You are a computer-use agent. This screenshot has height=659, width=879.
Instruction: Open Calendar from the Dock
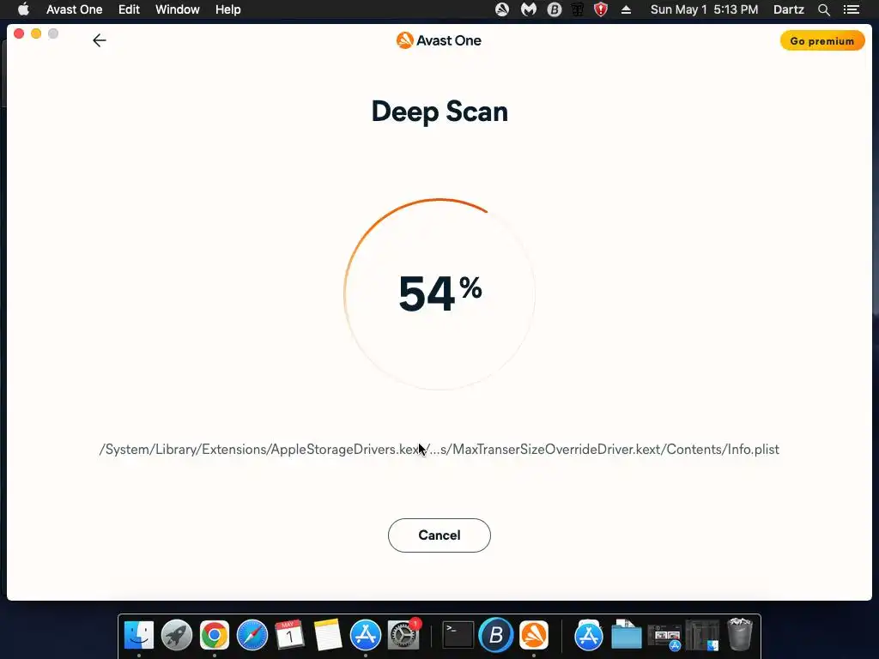tap(290, 636)
